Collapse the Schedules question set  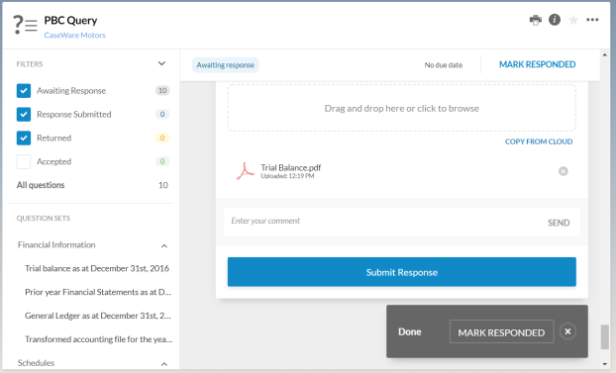[x=164, y=364]
